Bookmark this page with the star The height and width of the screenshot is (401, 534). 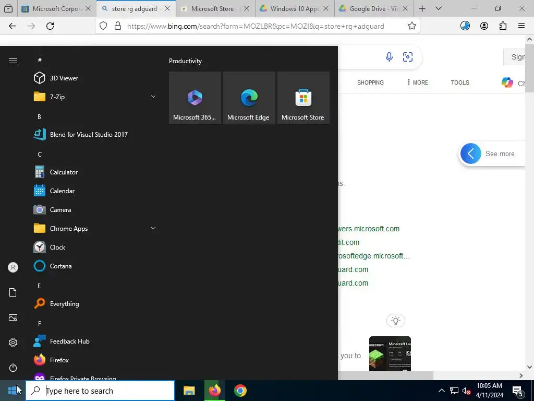tap(412, 26)
